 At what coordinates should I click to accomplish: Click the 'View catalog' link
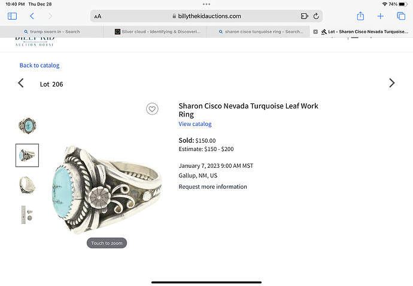[x=195, y=124]
